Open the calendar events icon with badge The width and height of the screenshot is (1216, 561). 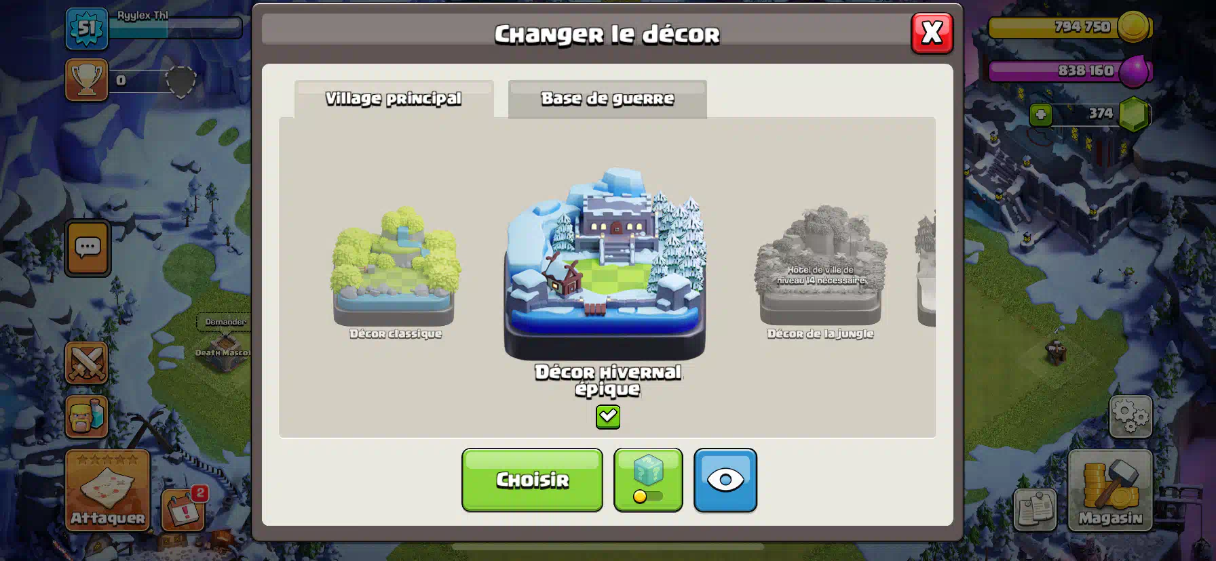coord(184,508)
